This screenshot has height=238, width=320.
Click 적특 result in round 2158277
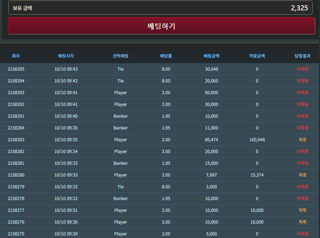pos(303,210)
